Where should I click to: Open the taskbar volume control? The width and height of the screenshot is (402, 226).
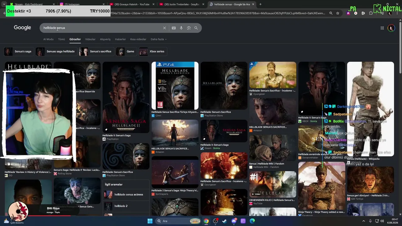pyautogui.click(x=382, y=221)
